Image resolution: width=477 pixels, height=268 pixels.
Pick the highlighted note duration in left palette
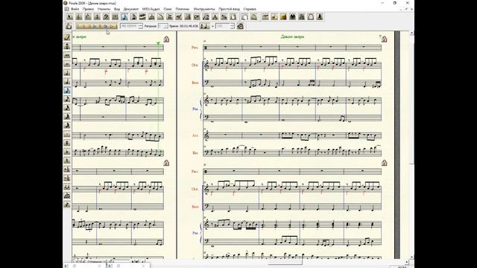pos(67,90)
